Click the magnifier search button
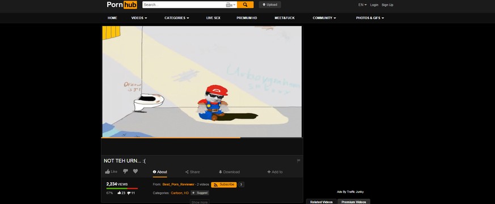 (x=245, y=5)
